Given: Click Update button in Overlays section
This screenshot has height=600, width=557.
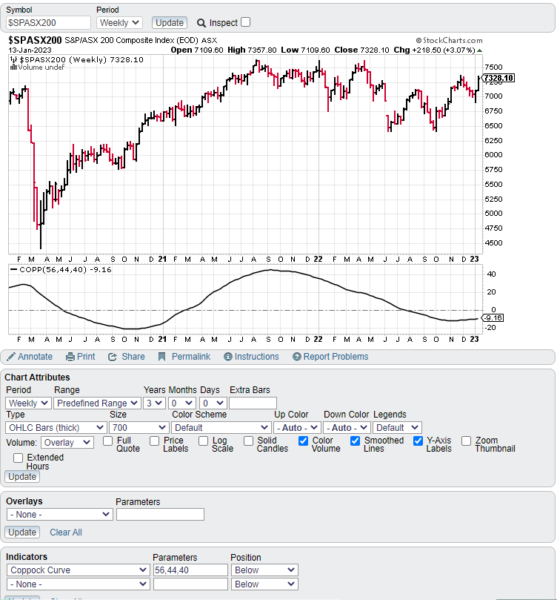Looking at the screenshot, I should 22,533.
